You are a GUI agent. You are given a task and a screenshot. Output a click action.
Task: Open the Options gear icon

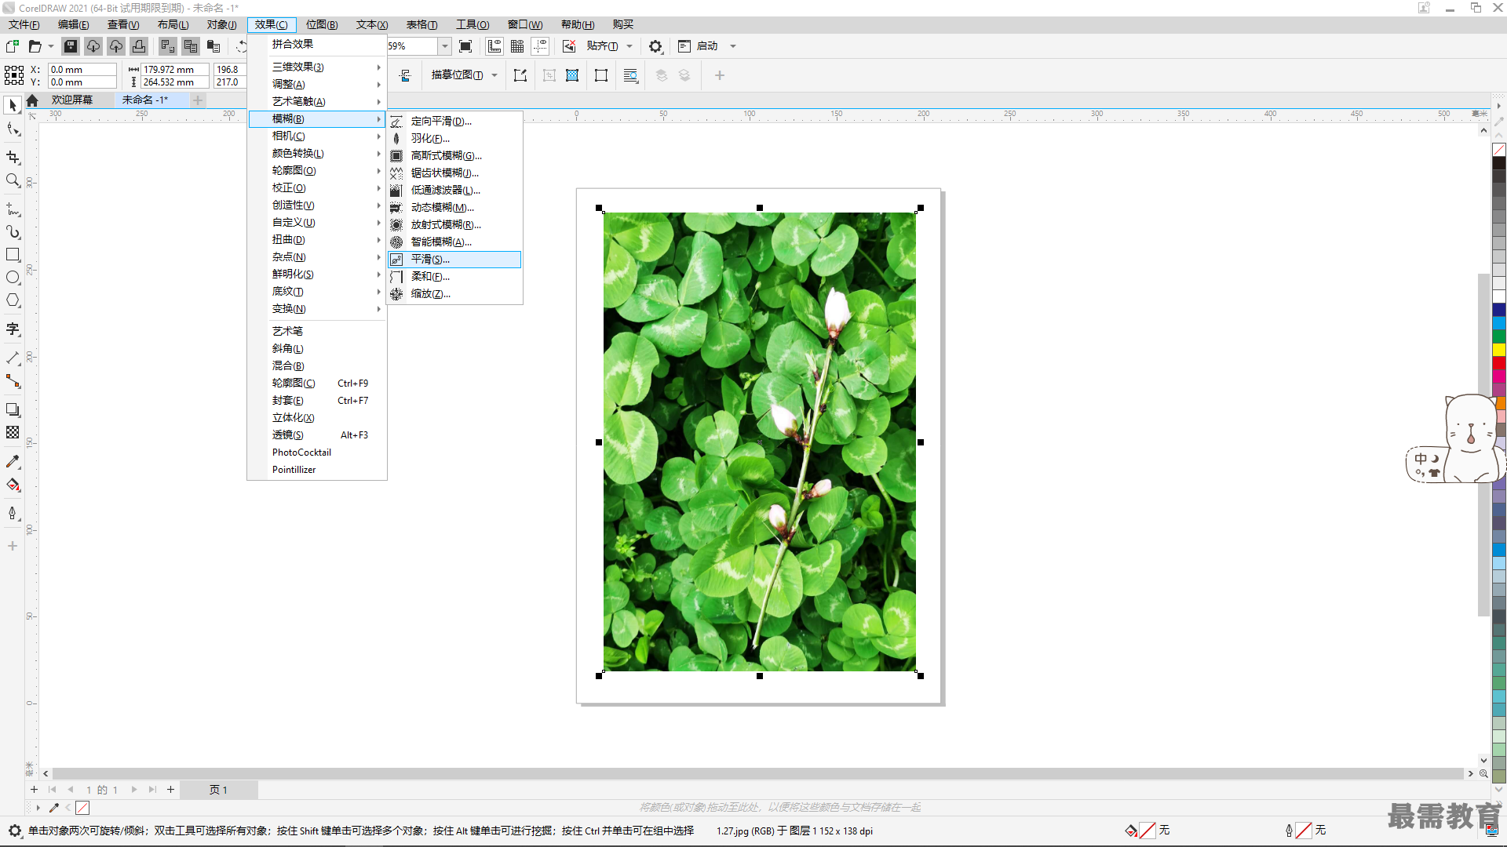(655, 46)
